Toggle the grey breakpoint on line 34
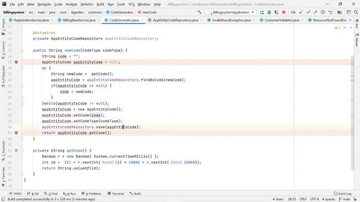Screen dimensions: 360x202 coord(16,150)
